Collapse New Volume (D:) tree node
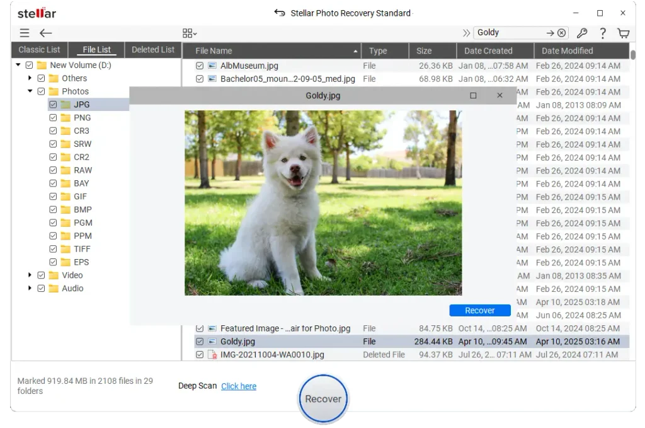 click(18, 65)
